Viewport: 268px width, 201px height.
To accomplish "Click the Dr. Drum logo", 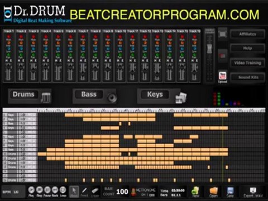I will pos(37,14).
